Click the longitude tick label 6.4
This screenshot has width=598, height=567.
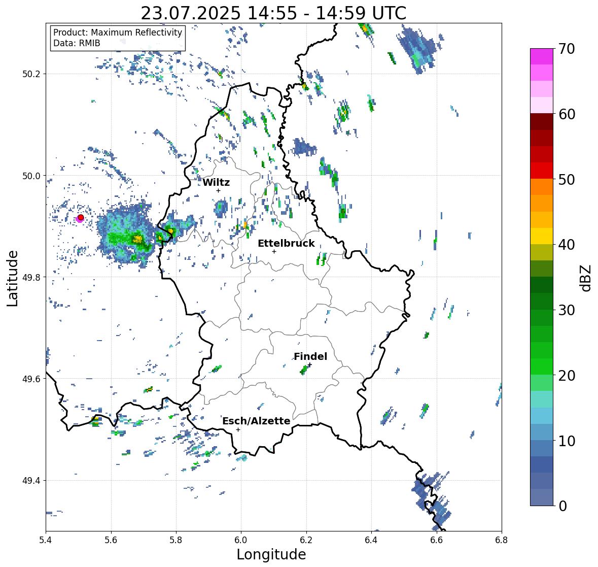pos(371,540)
